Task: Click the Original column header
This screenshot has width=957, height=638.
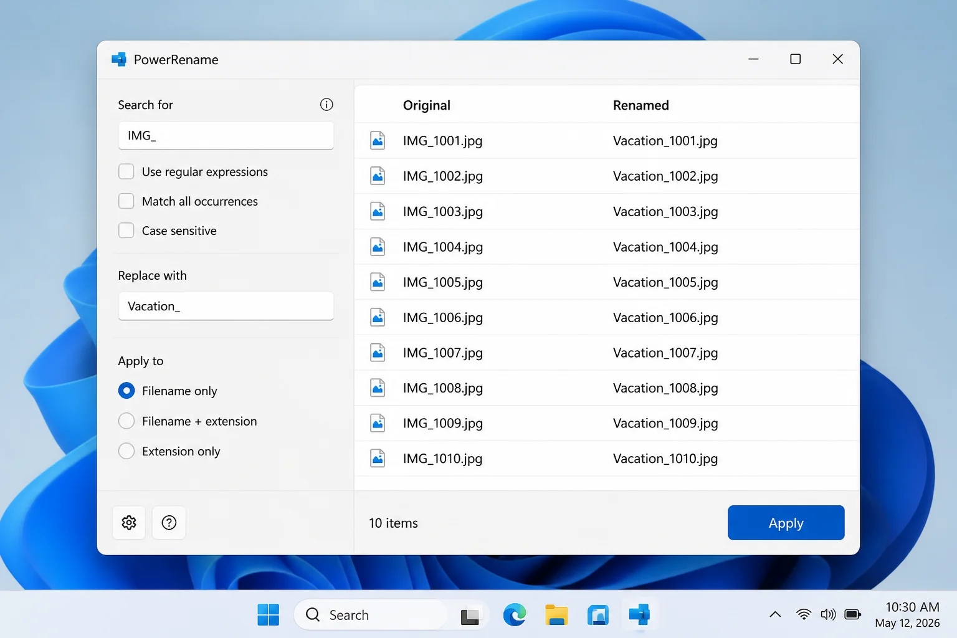Action: click(x=426, y=105)
